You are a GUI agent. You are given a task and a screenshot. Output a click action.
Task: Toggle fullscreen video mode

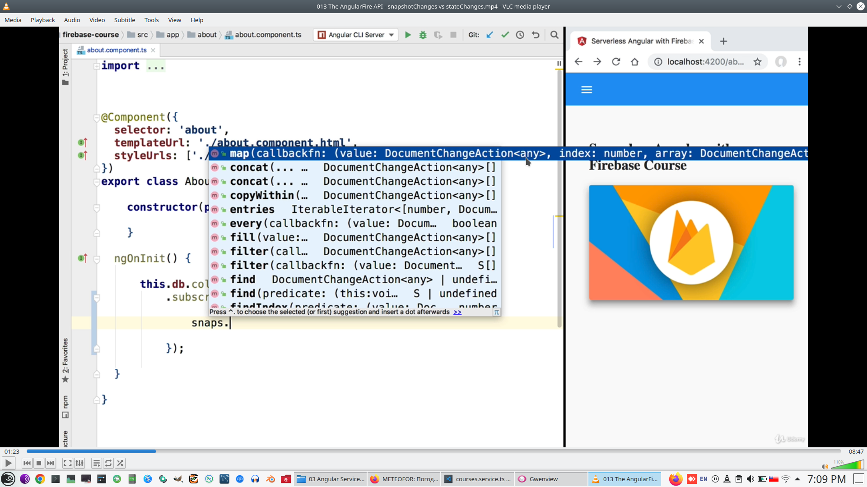click(x=67, y=463)
